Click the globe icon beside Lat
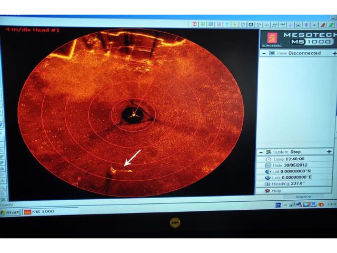The image size is (337, 253). (x=268, y=171)
